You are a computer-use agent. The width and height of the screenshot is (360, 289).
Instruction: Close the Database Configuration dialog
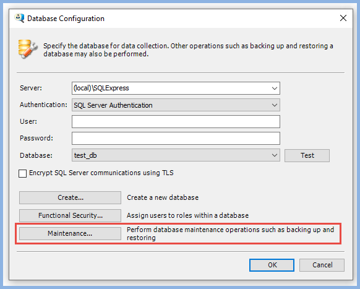[x=343, y=18]
